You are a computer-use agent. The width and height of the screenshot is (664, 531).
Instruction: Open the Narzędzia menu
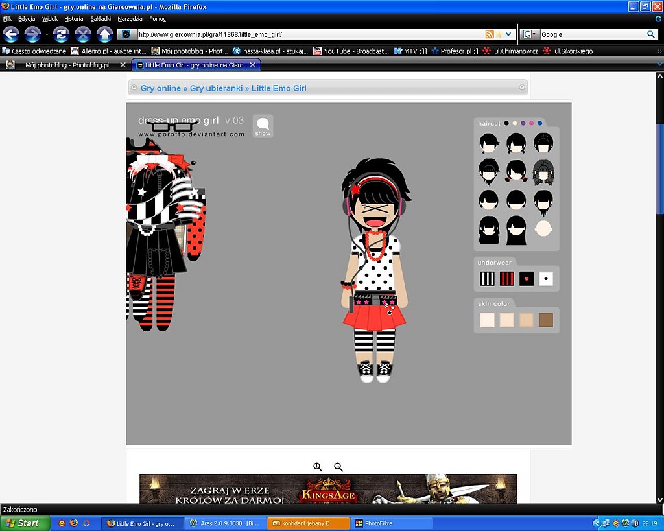[130, 19]
